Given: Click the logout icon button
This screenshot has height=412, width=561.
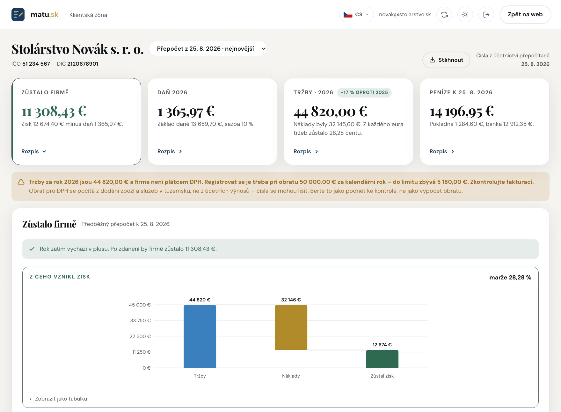Looking at the screenshot, I should pyautogui.click(x=486, y=15).
